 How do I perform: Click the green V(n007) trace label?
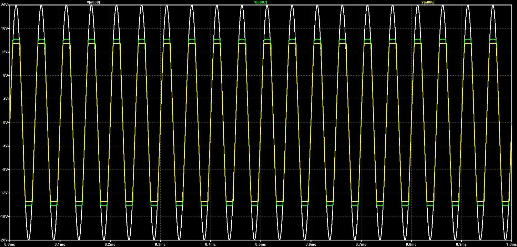261,2
